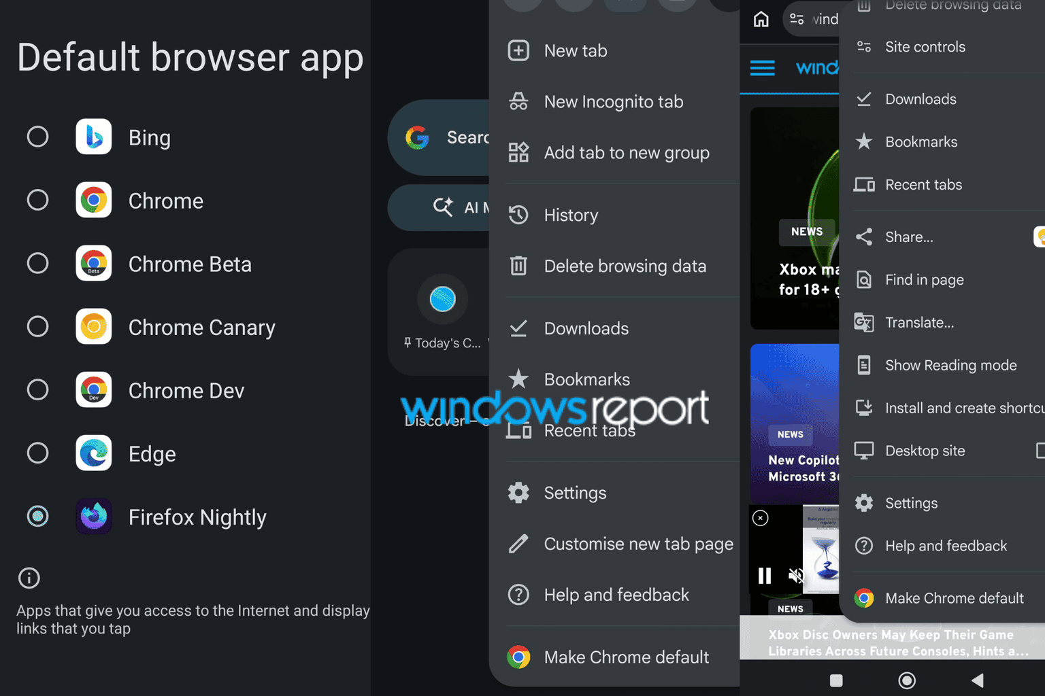Click the info icon below the browser list

click(29, 578)
